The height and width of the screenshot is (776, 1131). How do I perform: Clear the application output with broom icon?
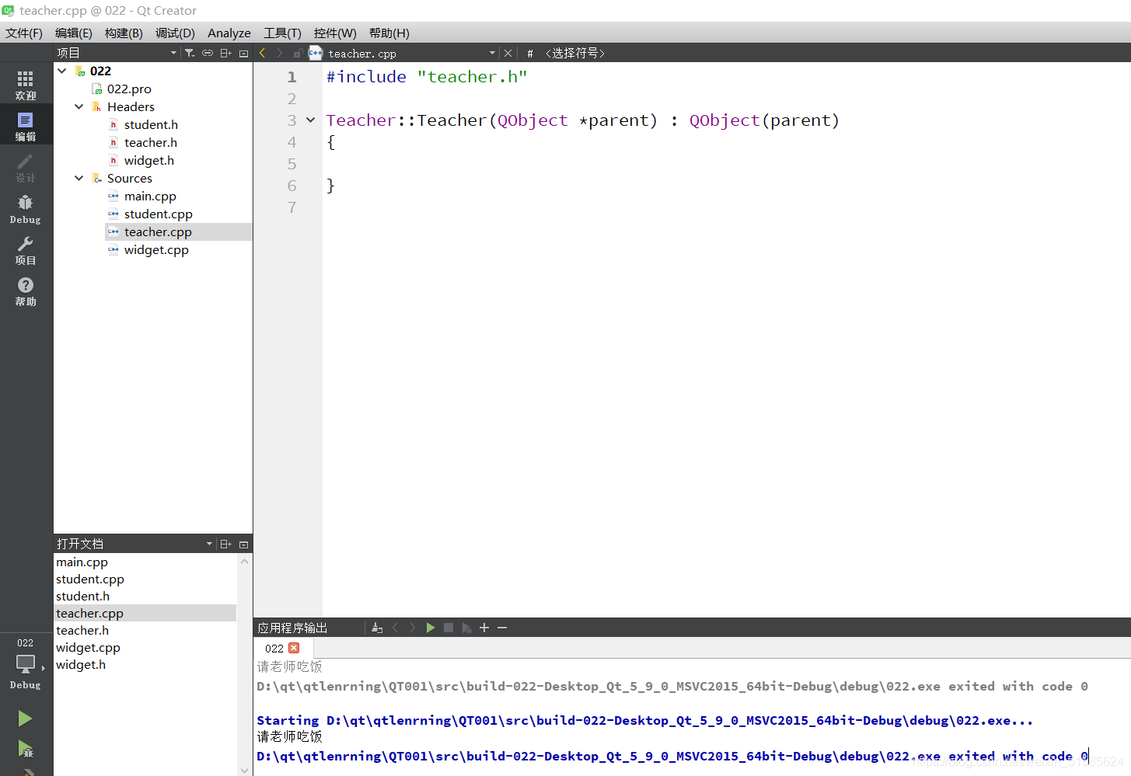pyautogui.click(x=377, y=628)
